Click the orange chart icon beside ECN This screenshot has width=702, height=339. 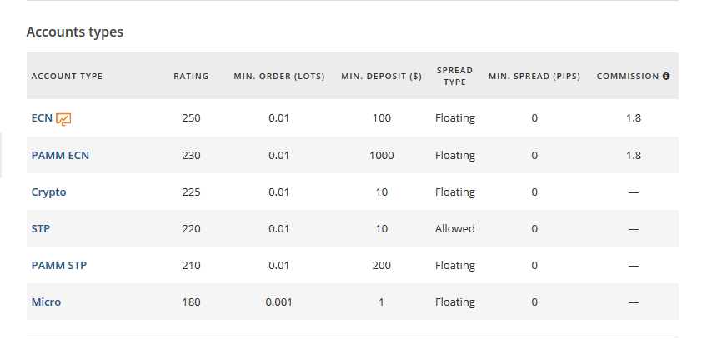(x=63, y=119)
